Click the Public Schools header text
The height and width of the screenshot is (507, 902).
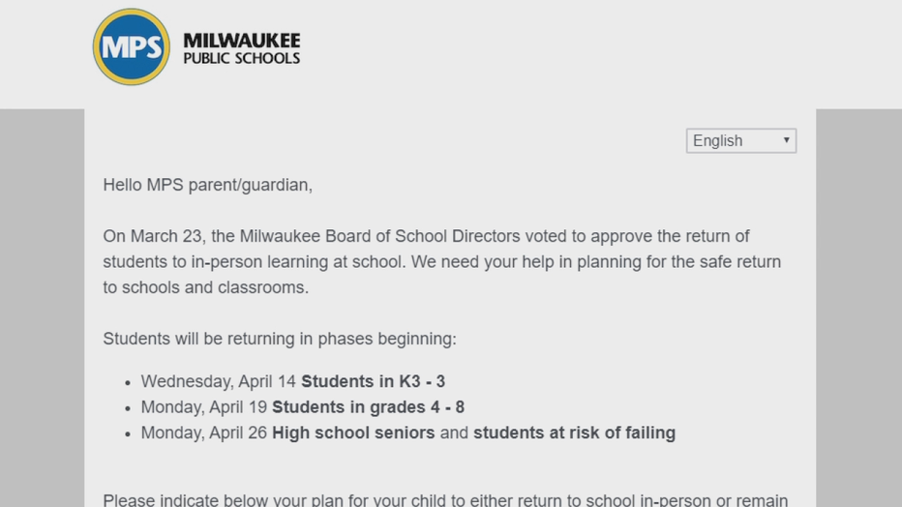pos(242,59)
